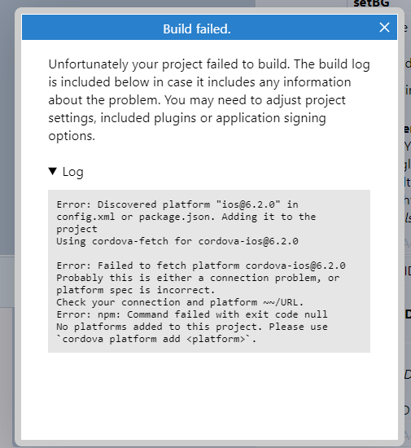The image size is (411, 448).
Task: Click empty white area below the log
Action: (209, 396)
